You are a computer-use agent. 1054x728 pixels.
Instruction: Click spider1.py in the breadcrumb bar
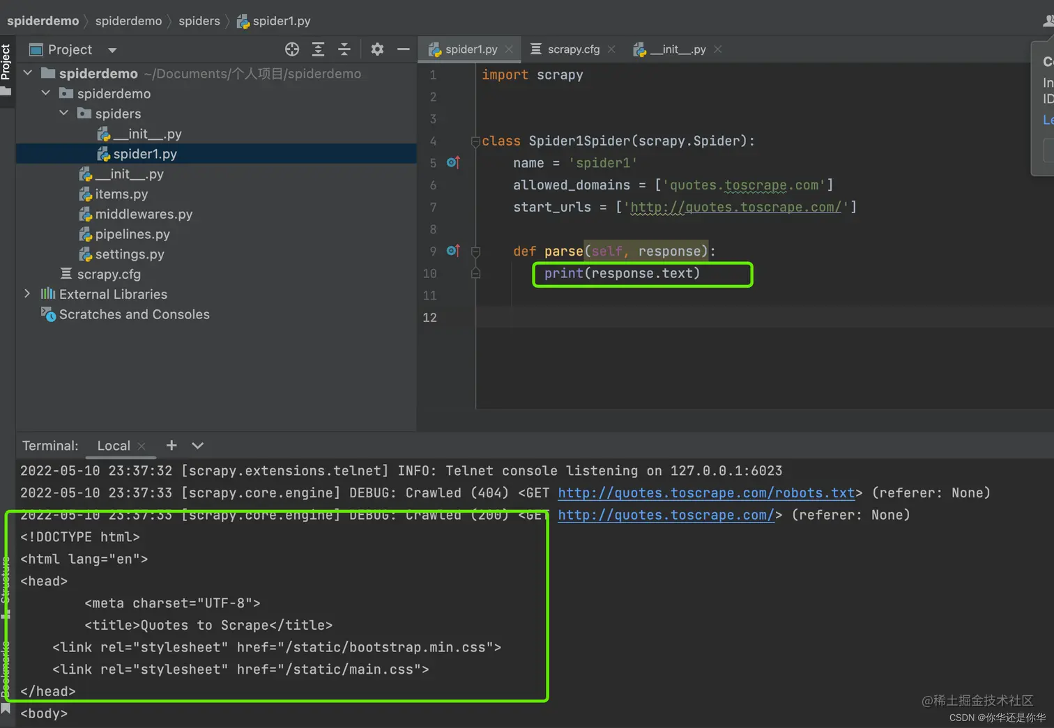(273, 21)
